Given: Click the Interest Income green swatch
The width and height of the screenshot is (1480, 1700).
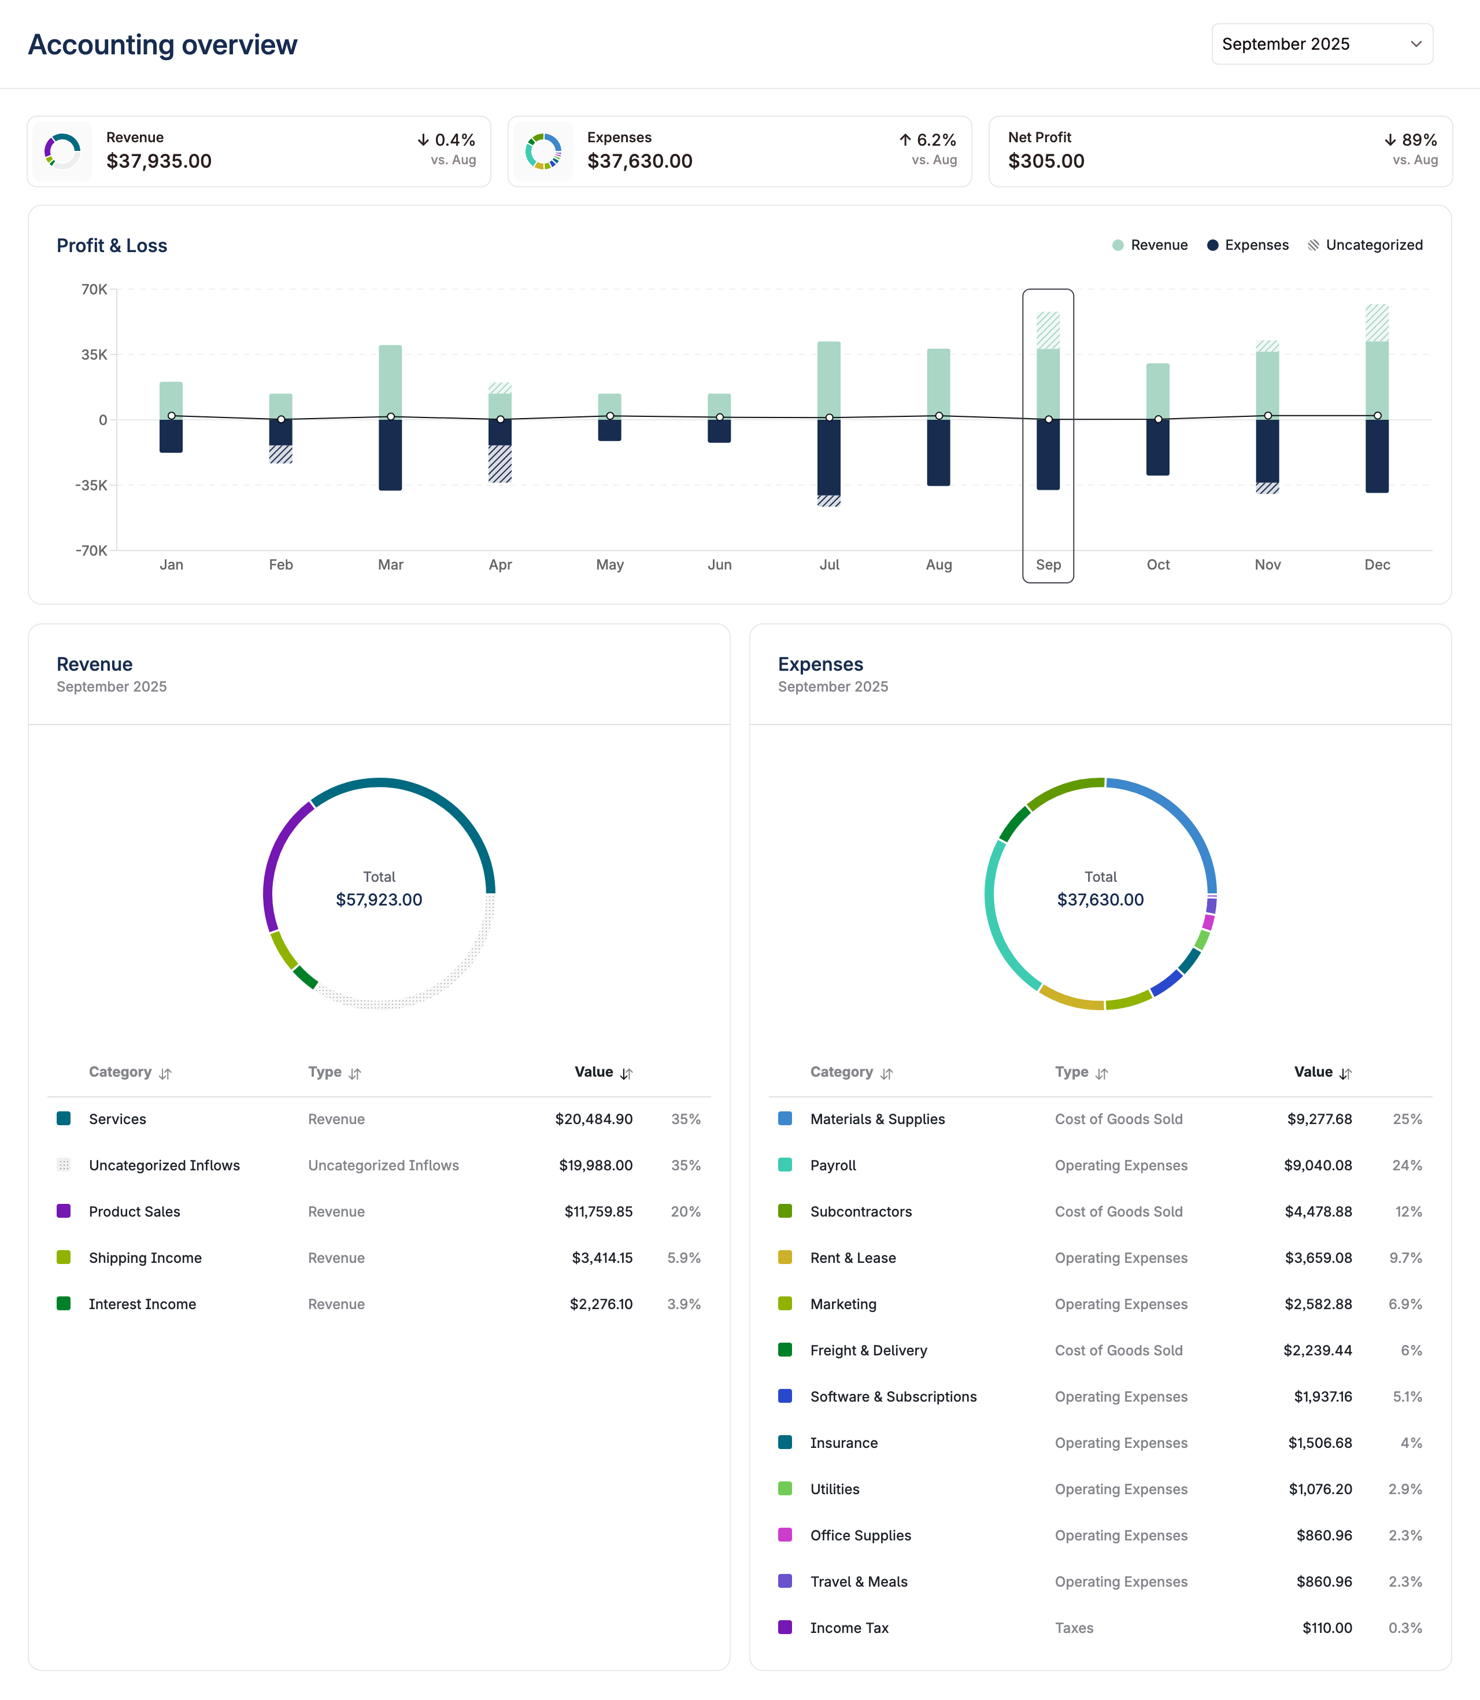Looking at the screenshot, I should [x=64, y=1303].
